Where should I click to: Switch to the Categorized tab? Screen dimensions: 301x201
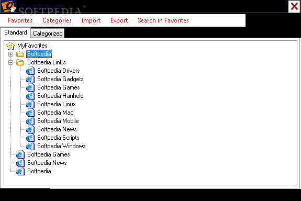pyautogui.click(x=48, y=33)
